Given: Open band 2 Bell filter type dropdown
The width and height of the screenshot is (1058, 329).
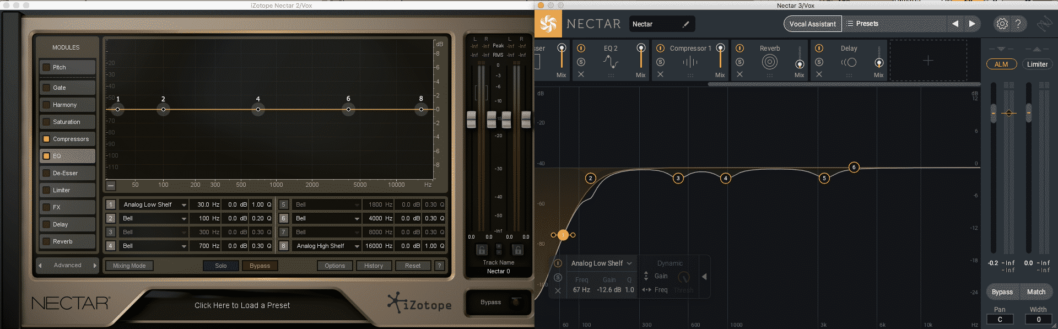Looking at the screenshot, I should 154,218.
